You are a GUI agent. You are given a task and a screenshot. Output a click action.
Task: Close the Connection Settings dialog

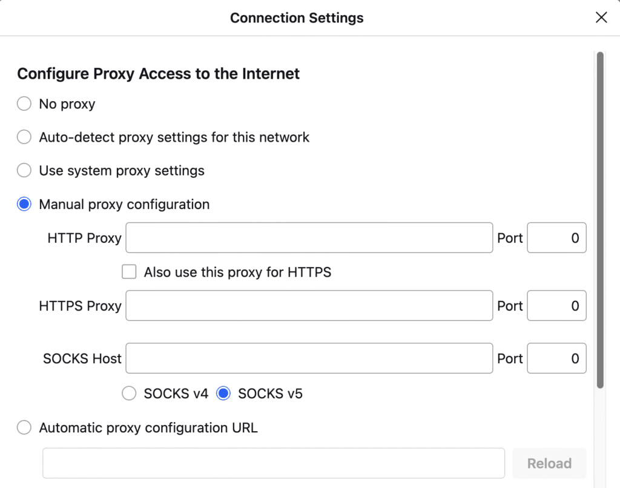click(601, 18)
